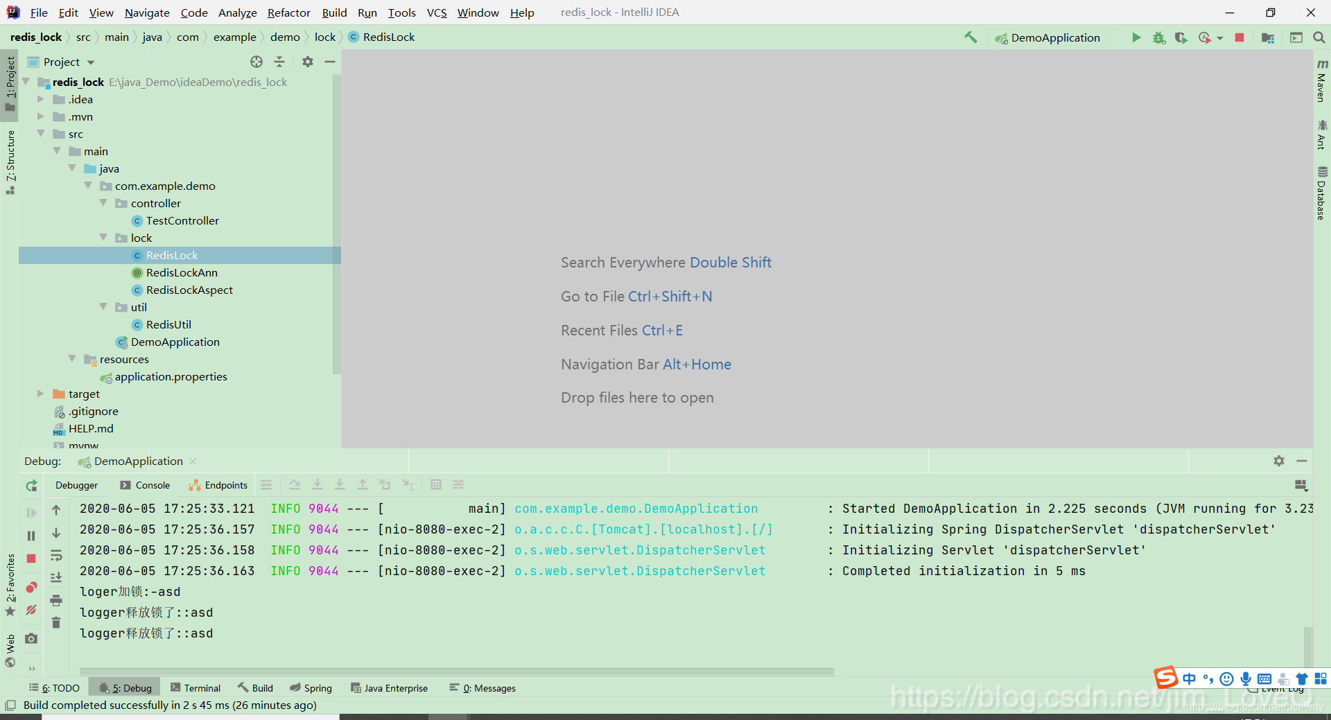Click the Pause Program icon
This screenshot has width=1331, height=720.
pyautogui.click(x=31, y=536)
